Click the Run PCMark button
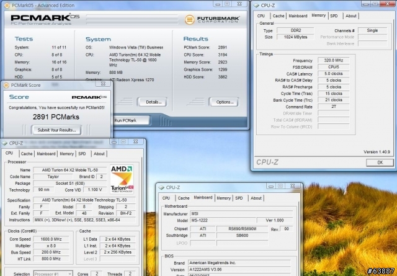The width and height of the screenshot is (397, 276). [131, 120]
